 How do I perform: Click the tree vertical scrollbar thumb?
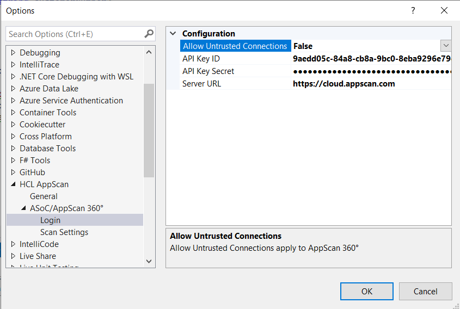(149, 131)
